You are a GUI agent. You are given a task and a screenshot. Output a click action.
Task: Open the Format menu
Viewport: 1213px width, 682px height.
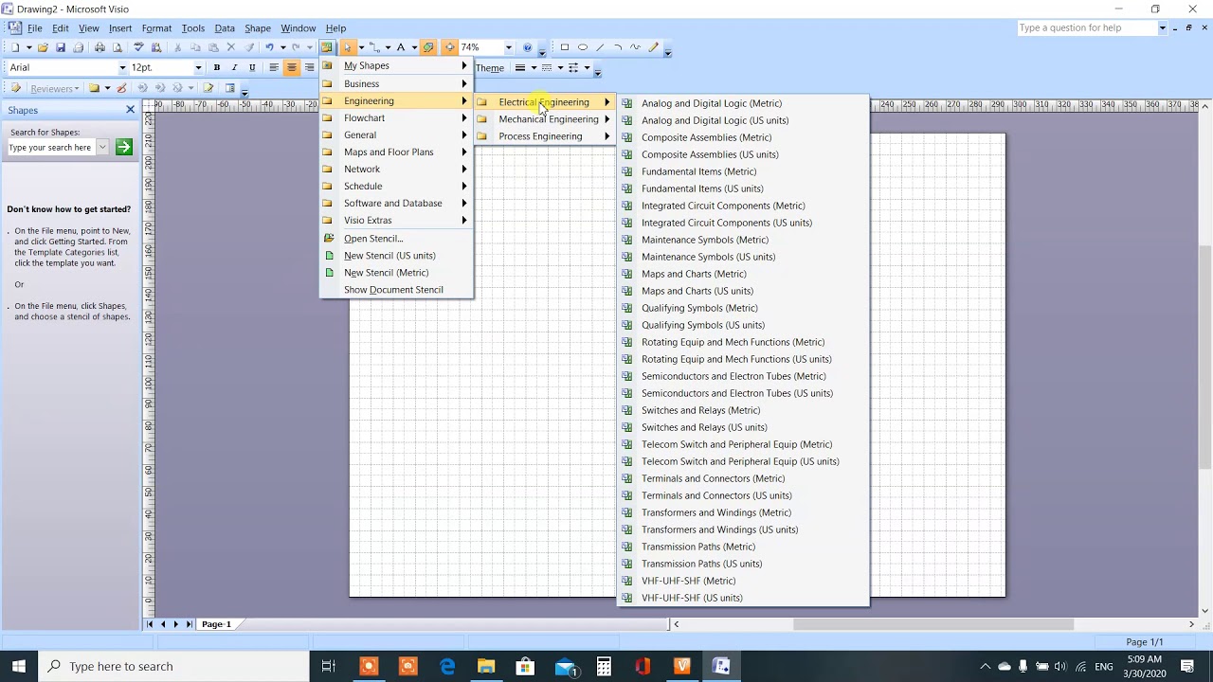(x=156, y=28)
